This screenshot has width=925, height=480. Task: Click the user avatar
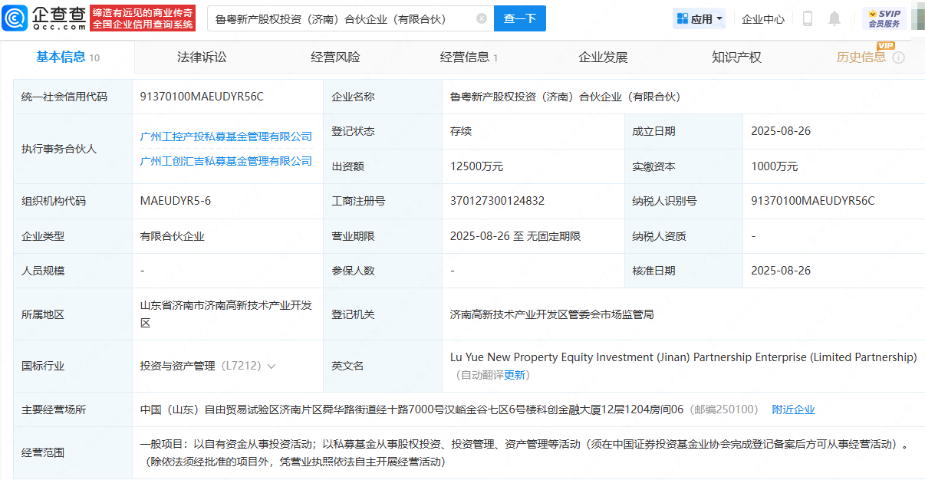(917, 18)
